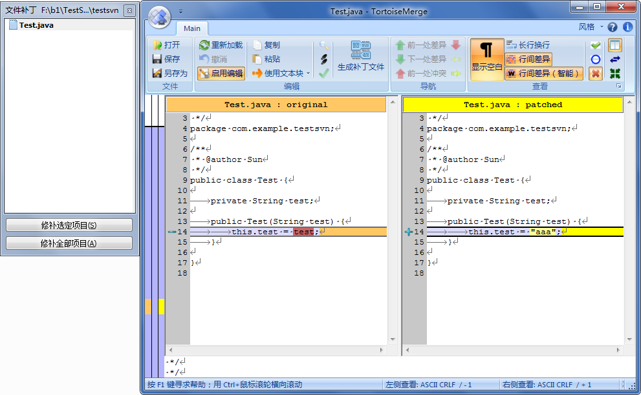Go to previous difference 前一处差异
Screen dimensions: 641x395
(x=421, y=45)
